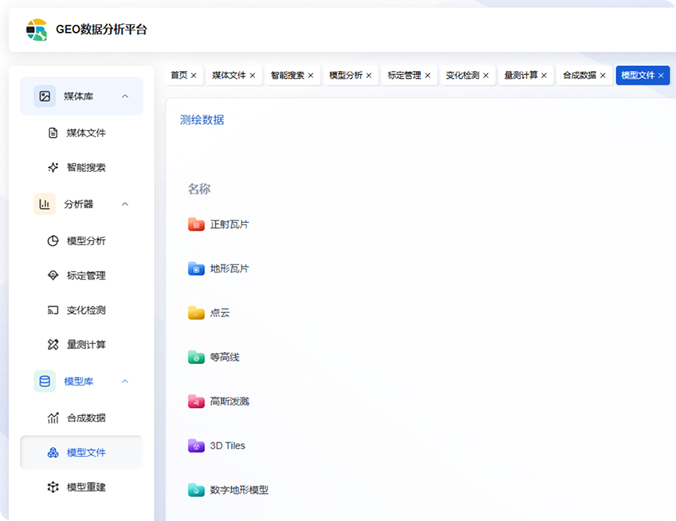Click the 模型文件 cubes icon
The image size is (676, 521).
point(53,452)
